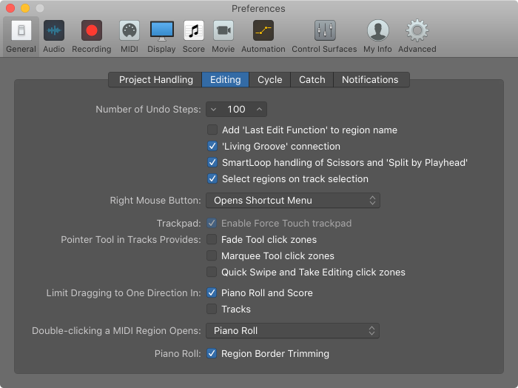Increase the Number of Undo Steps
Screen dimensions: 518x388
[x=259, y=110]
